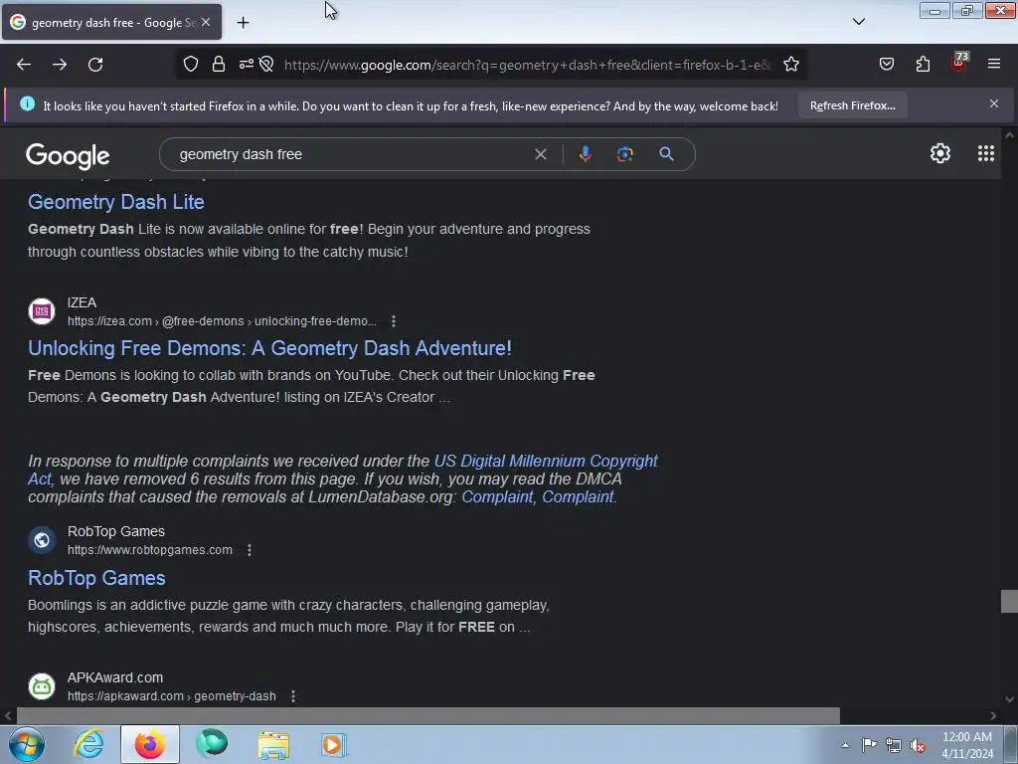Open a new tab with plus button

pos(243,23)
